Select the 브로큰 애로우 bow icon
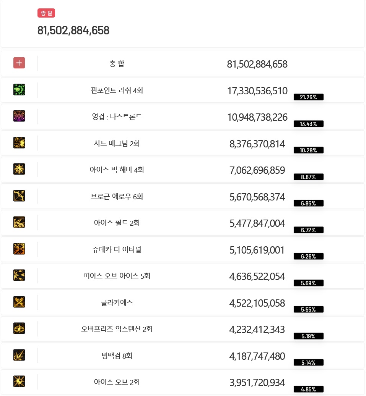Image resolution: width=366 pixels, height=396 pixels. [19, 196]
